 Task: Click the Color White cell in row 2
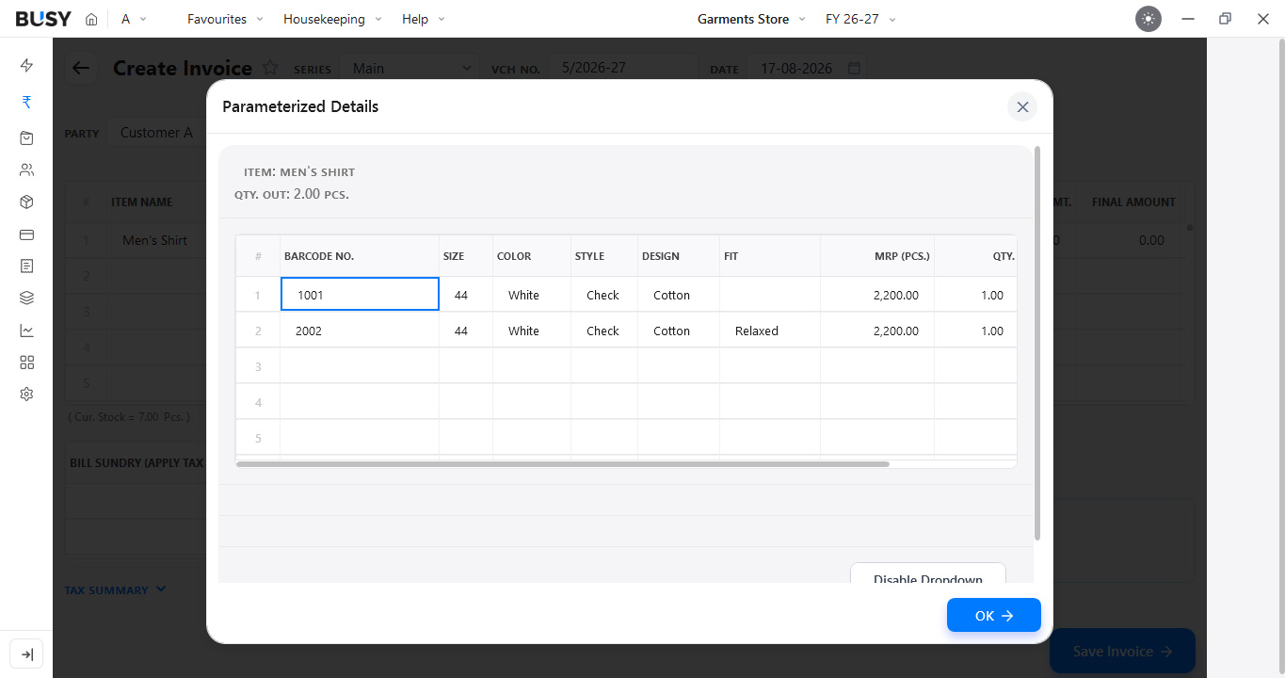click(532, 331)
